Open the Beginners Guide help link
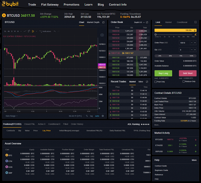Image resolution: width=201 pixels, height=183 pixels. tap(162, 170)
